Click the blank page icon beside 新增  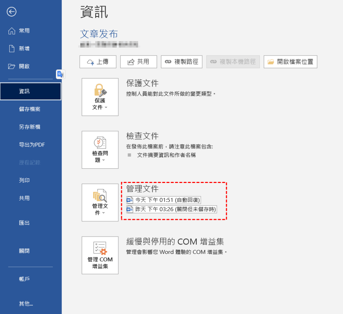(11, 48)
